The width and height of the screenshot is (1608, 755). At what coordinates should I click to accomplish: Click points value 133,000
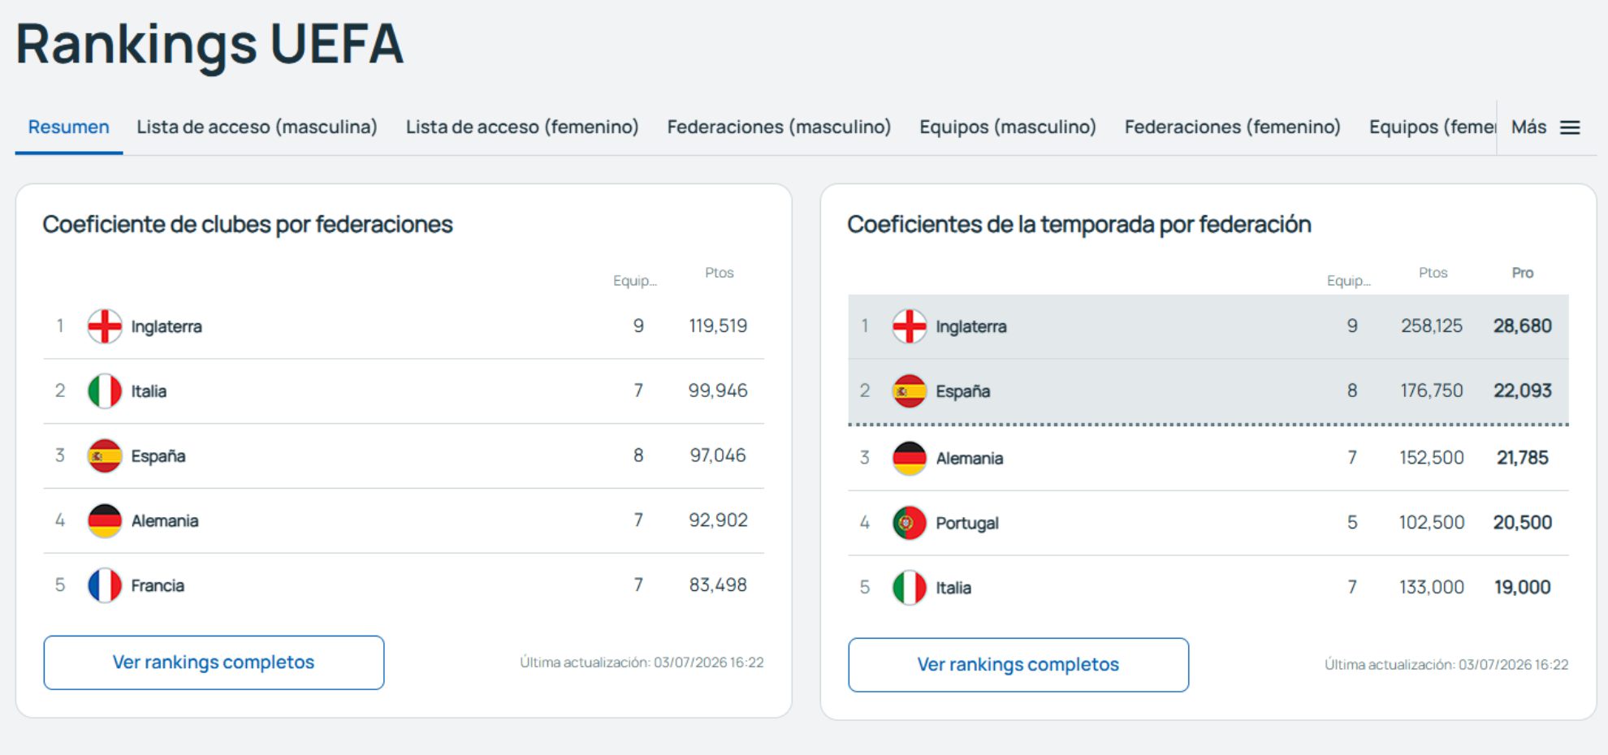(1432, 587)
